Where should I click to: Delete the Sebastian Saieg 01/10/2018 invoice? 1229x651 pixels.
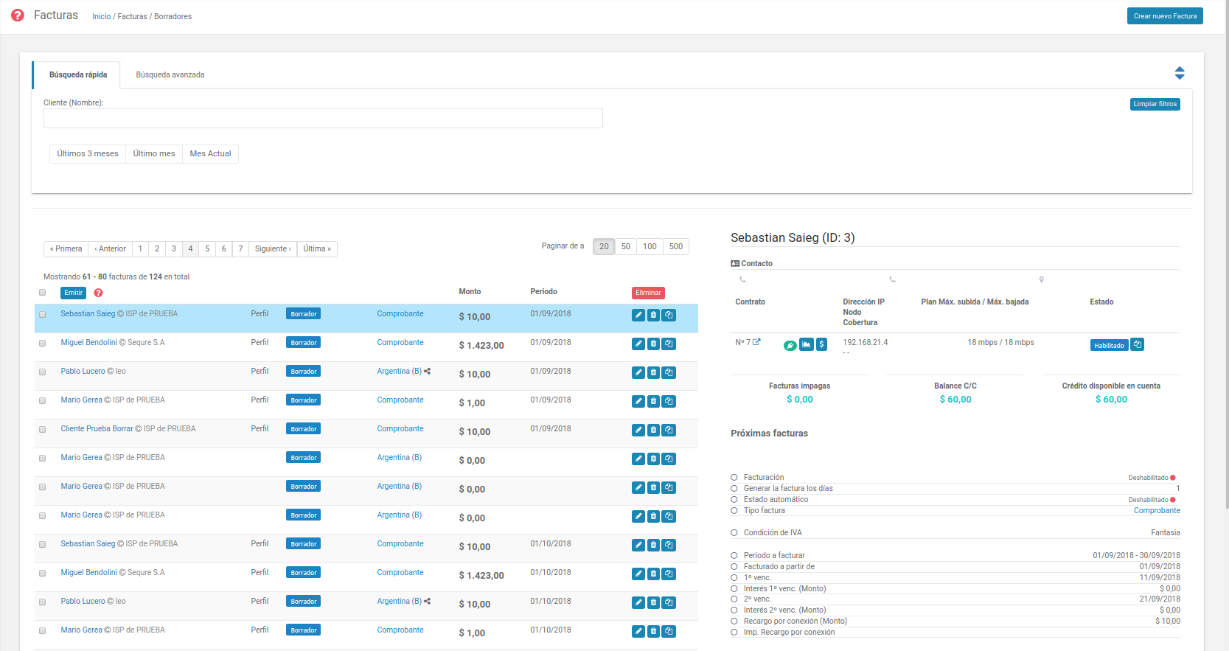(x=653, y=545)
